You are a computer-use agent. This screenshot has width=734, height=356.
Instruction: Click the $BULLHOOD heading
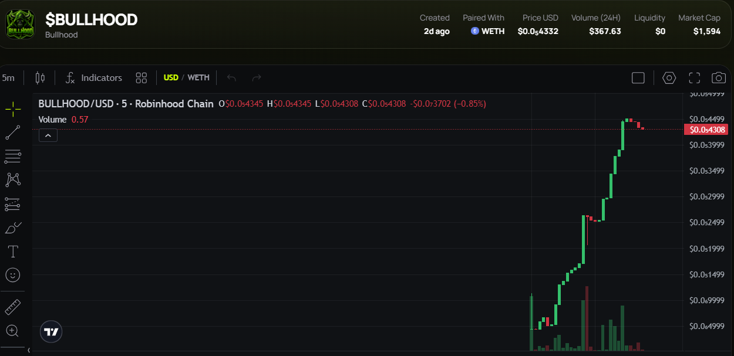click(x=92, y=19)
